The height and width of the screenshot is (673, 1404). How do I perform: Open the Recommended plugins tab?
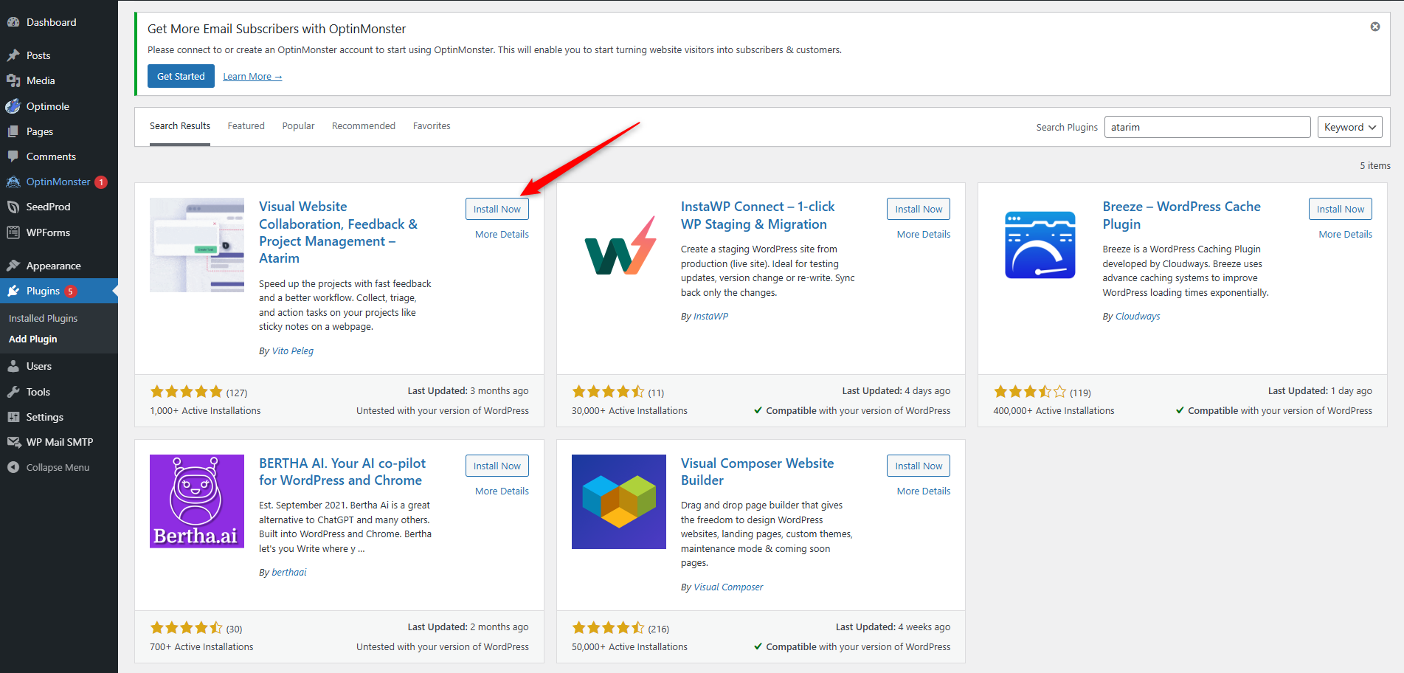click(x=363, y=126)
